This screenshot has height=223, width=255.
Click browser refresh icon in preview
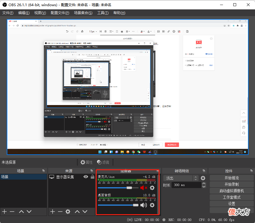click(18, 26)
